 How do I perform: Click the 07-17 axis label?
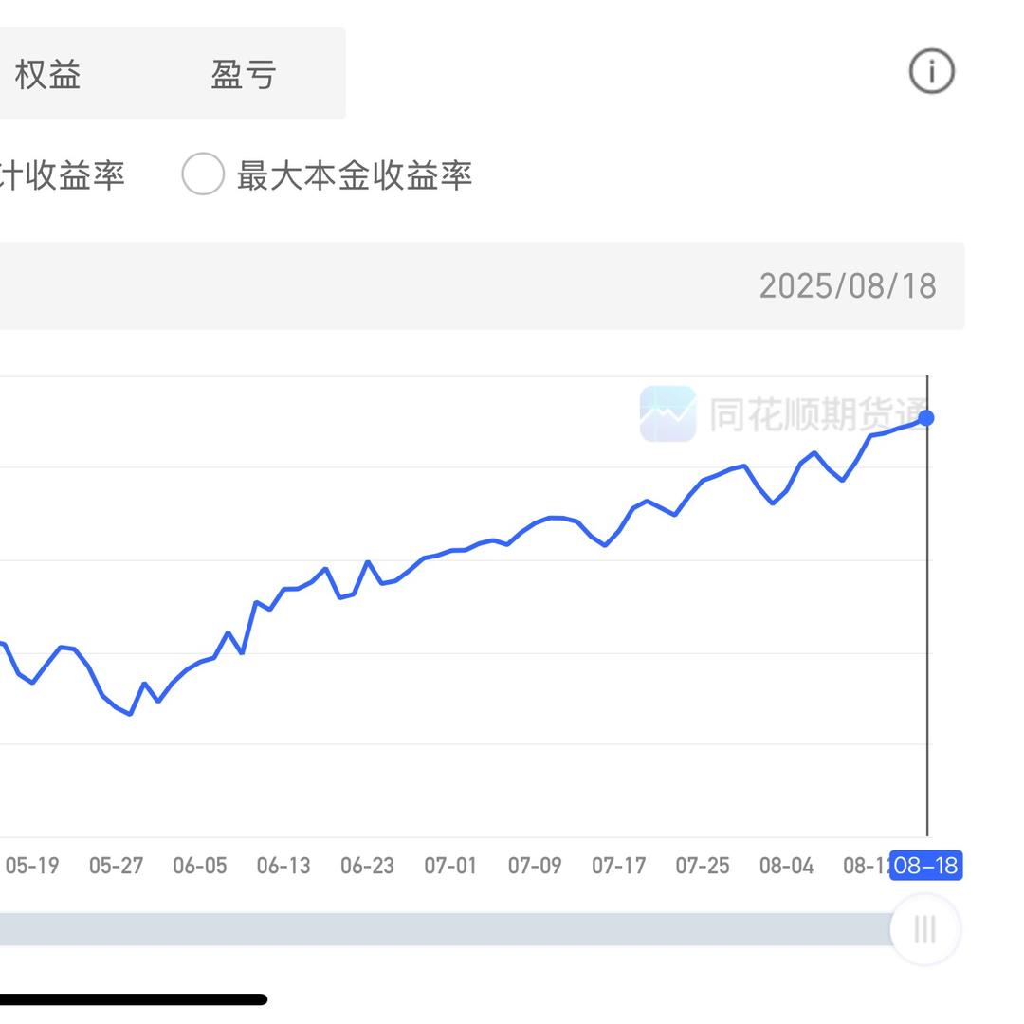click(618, 866)
